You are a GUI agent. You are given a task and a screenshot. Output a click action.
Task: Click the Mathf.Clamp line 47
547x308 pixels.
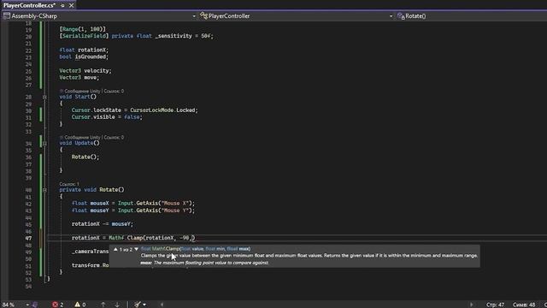(x=133, y=238)
